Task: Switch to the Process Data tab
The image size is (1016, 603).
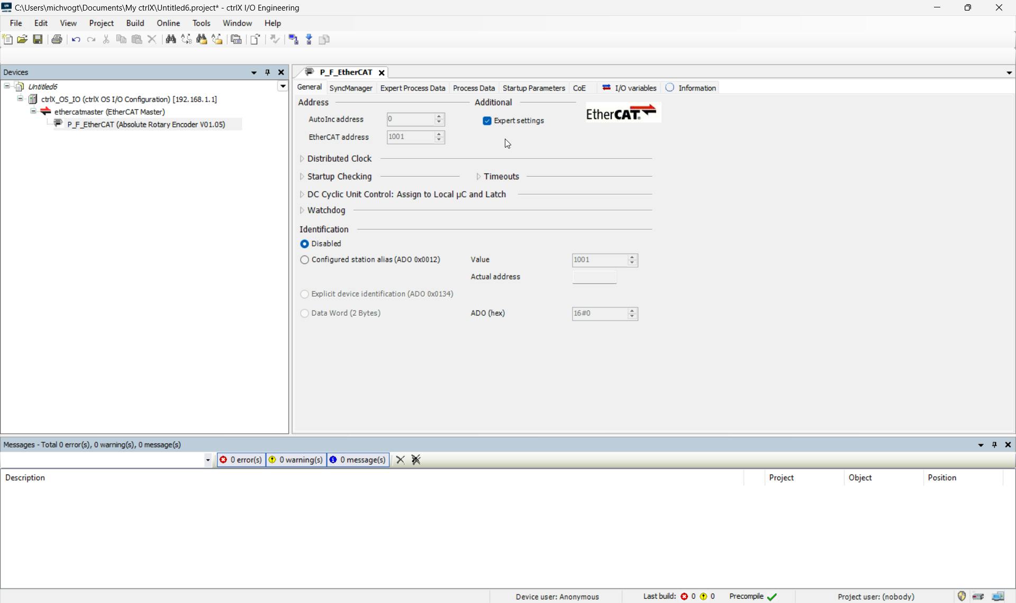Action: (474, 88)
